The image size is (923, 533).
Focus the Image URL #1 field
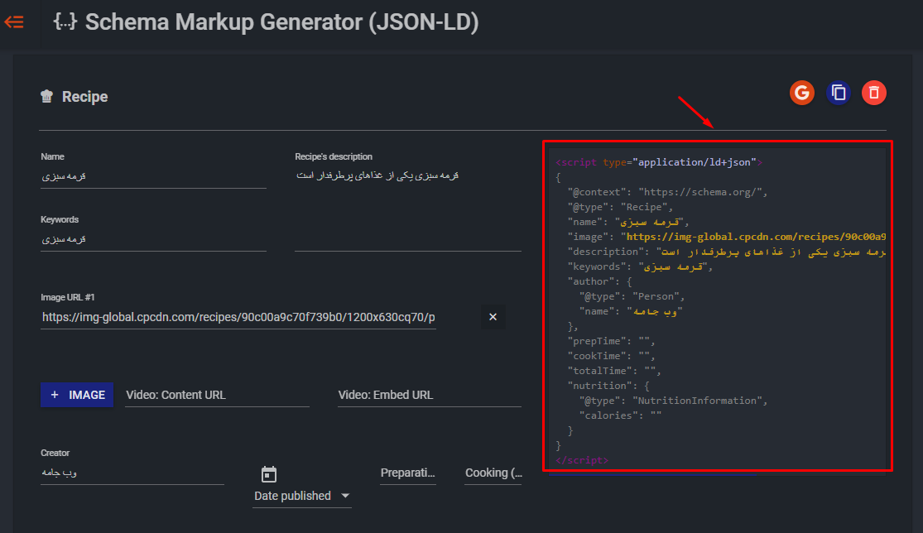[238, 317]
